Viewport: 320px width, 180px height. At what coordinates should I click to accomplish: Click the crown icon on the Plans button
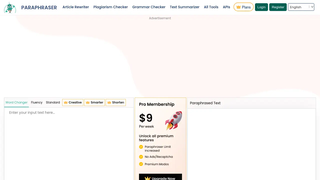(x=238, y=7)
